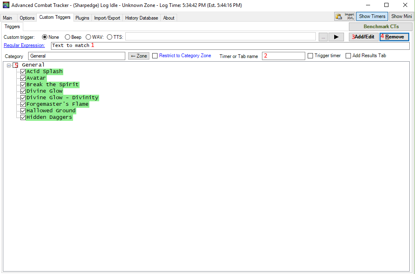Viewport: 415px width, 274px height.
Task: Select the Beep radio button
Action: click(67, 37)
